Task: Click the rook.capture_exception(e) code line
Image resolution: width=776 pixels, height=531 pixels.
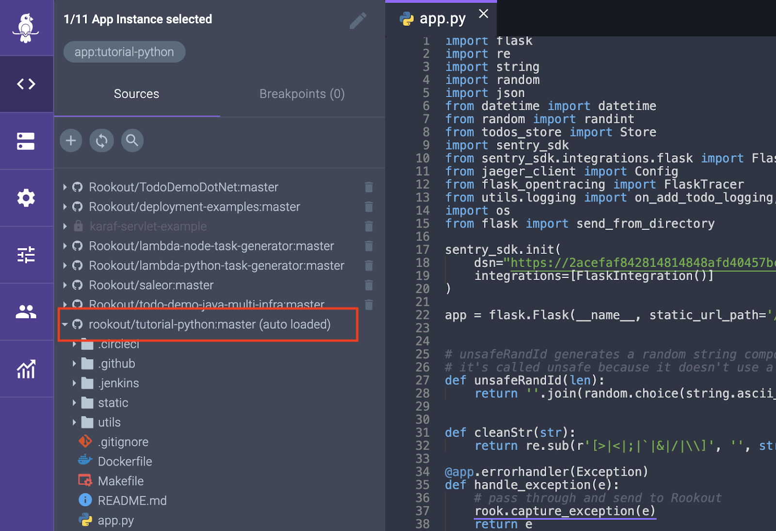Action: (565, 511)
